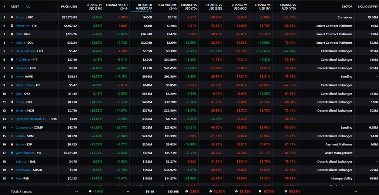Screen dimensions: 379x195
Task: Open the Solana asset link
Action: pos(21,43)
